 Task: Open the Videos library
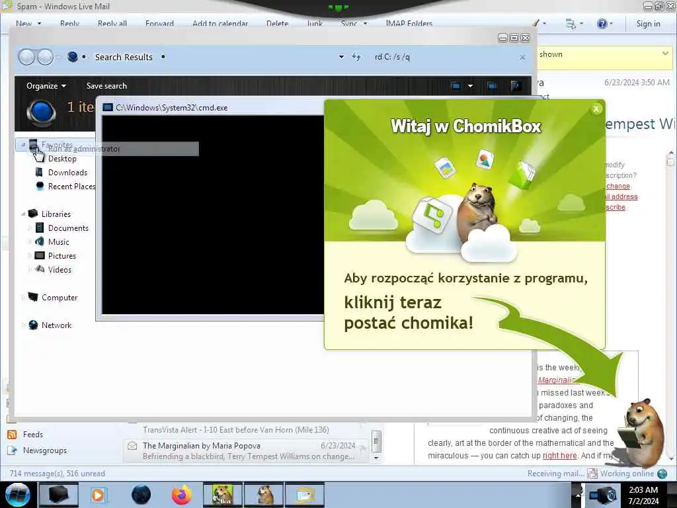[60, 270]
